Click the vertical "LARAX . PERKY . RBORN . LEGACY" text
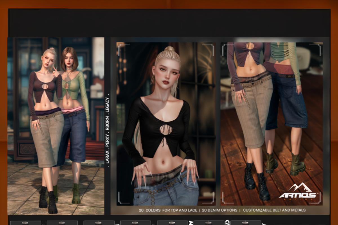This screenshot has width=338, height=225. [x=107, y=130]
